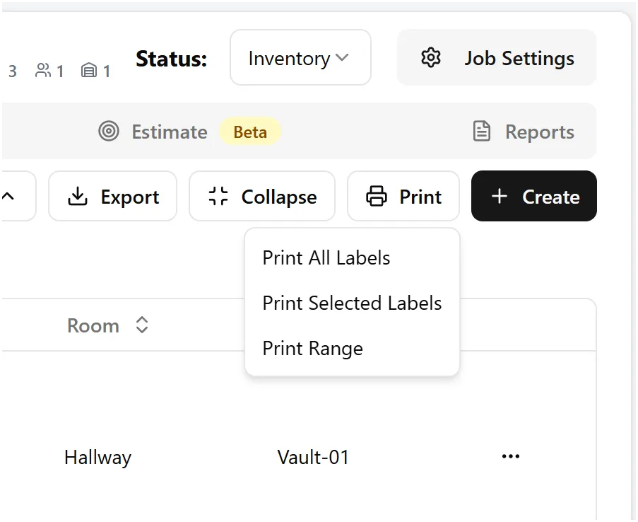Click the Print button
Image resolution: width=638 pixels, height=522 pixels.
coord(403,196)
